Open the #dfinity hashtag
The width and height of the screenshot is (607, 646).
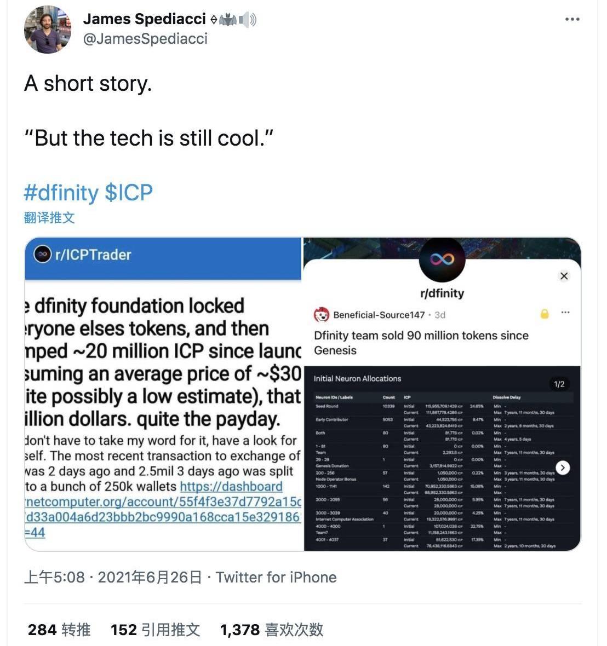(61, 192)
